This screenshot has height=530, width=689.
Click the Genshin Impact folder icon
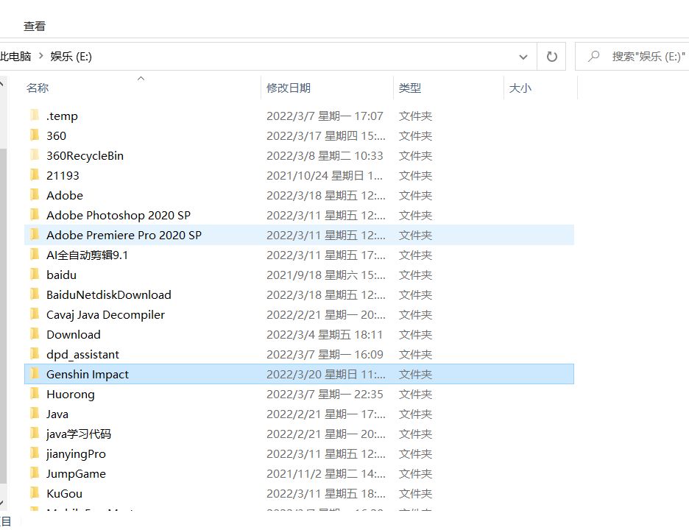[x=35, y=373]
